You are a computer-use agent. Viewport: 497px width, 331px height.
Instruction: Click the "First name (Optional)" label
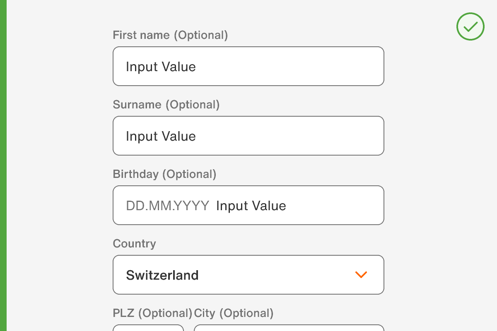click(x=170, y=35)
